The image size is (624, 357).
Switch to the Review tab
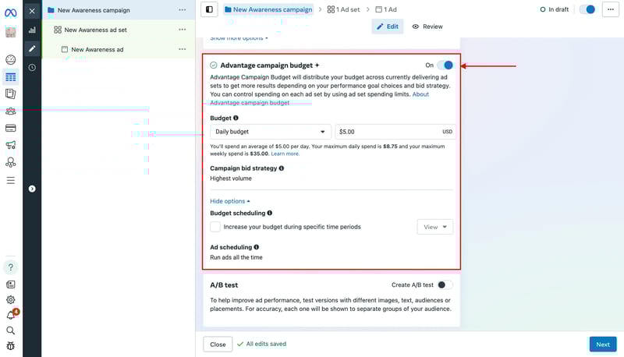click(x=427, y=27)
